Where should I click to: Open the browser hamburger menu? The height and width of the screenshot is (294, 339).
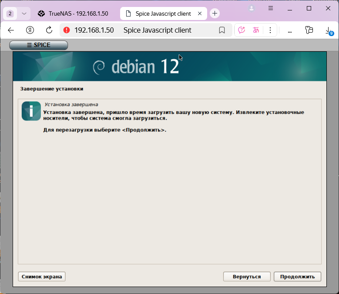pos(271,8)
